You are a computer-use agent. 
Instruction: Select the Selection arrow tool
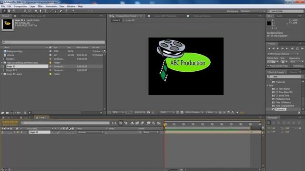[x=4, y=11]
